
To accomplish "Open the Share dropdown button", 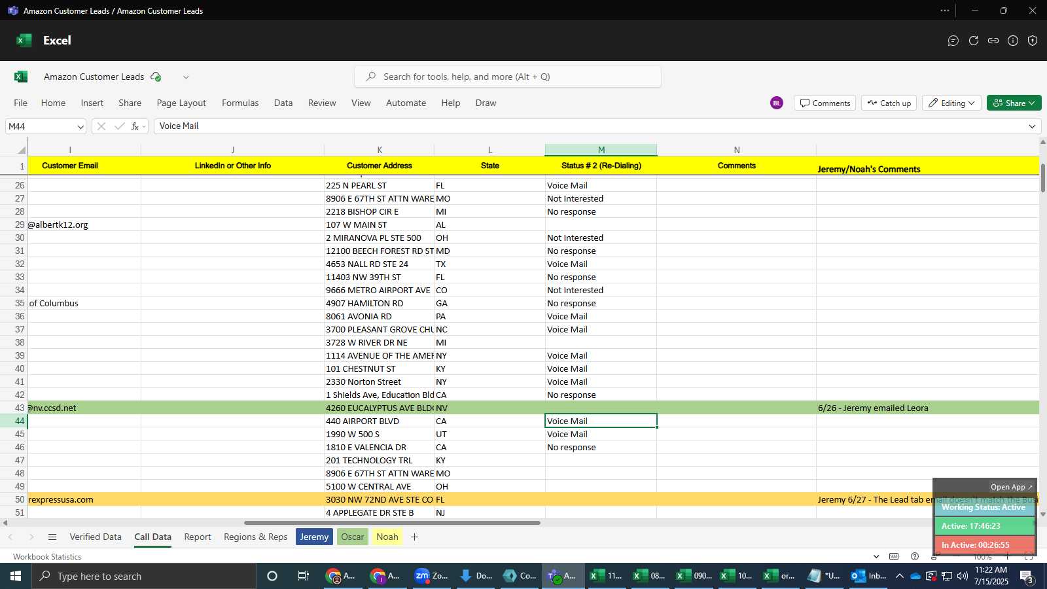I will coord(1014,103).
